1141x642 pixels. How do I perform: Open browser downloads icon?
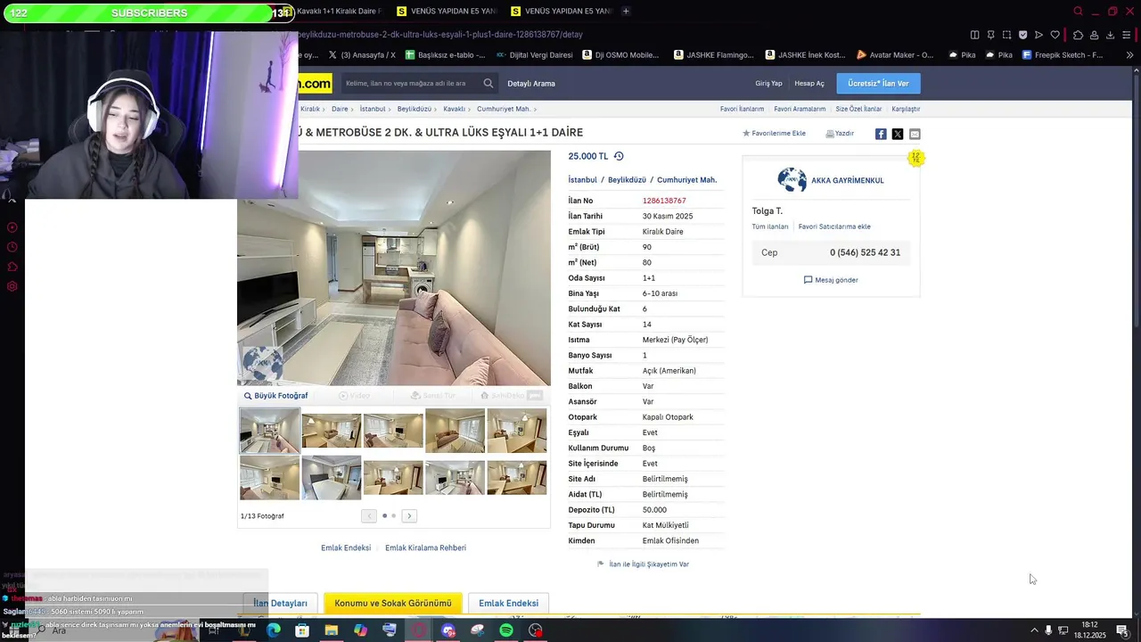tap(1110, 35)
